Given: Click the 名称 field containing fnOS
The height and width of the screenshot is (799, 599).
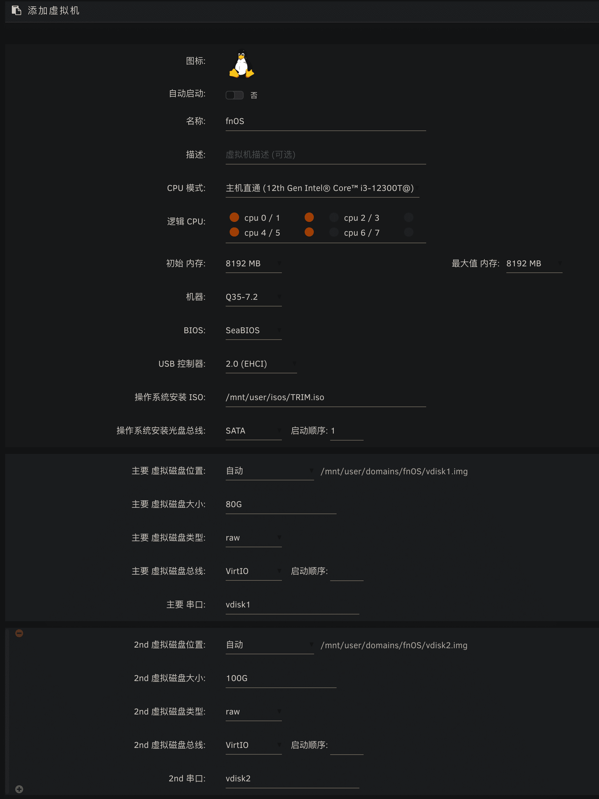Looking at the screenshot, I should 326,121.
